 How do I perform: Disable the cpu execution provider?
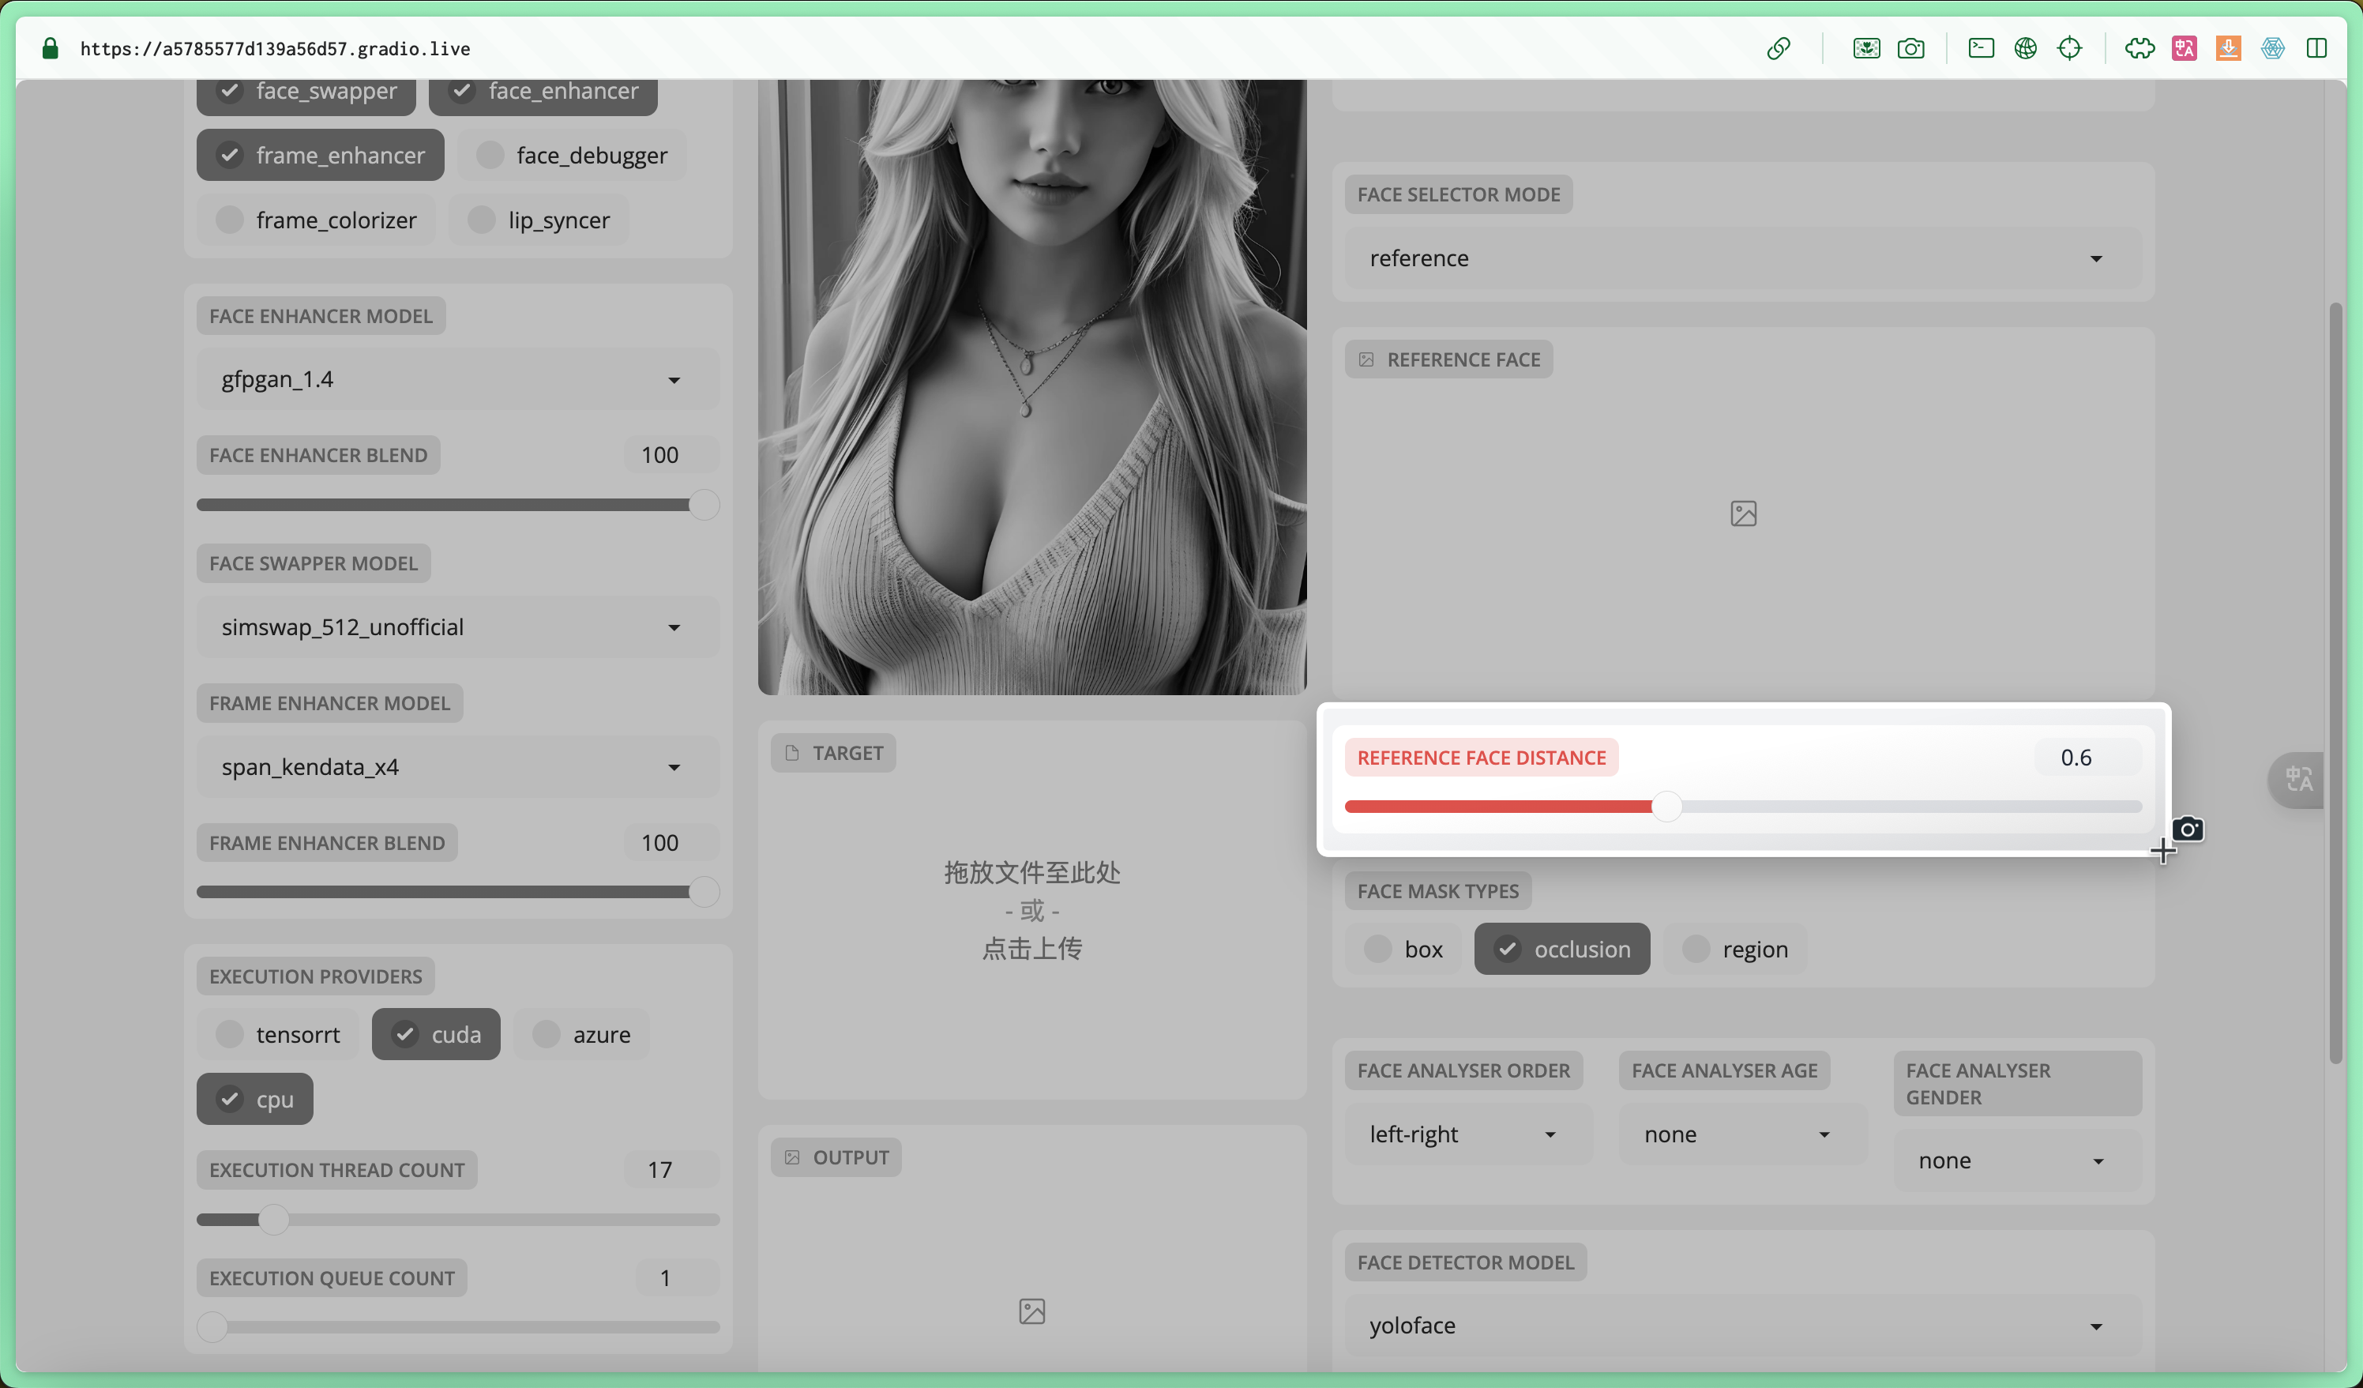(255, 1099)
